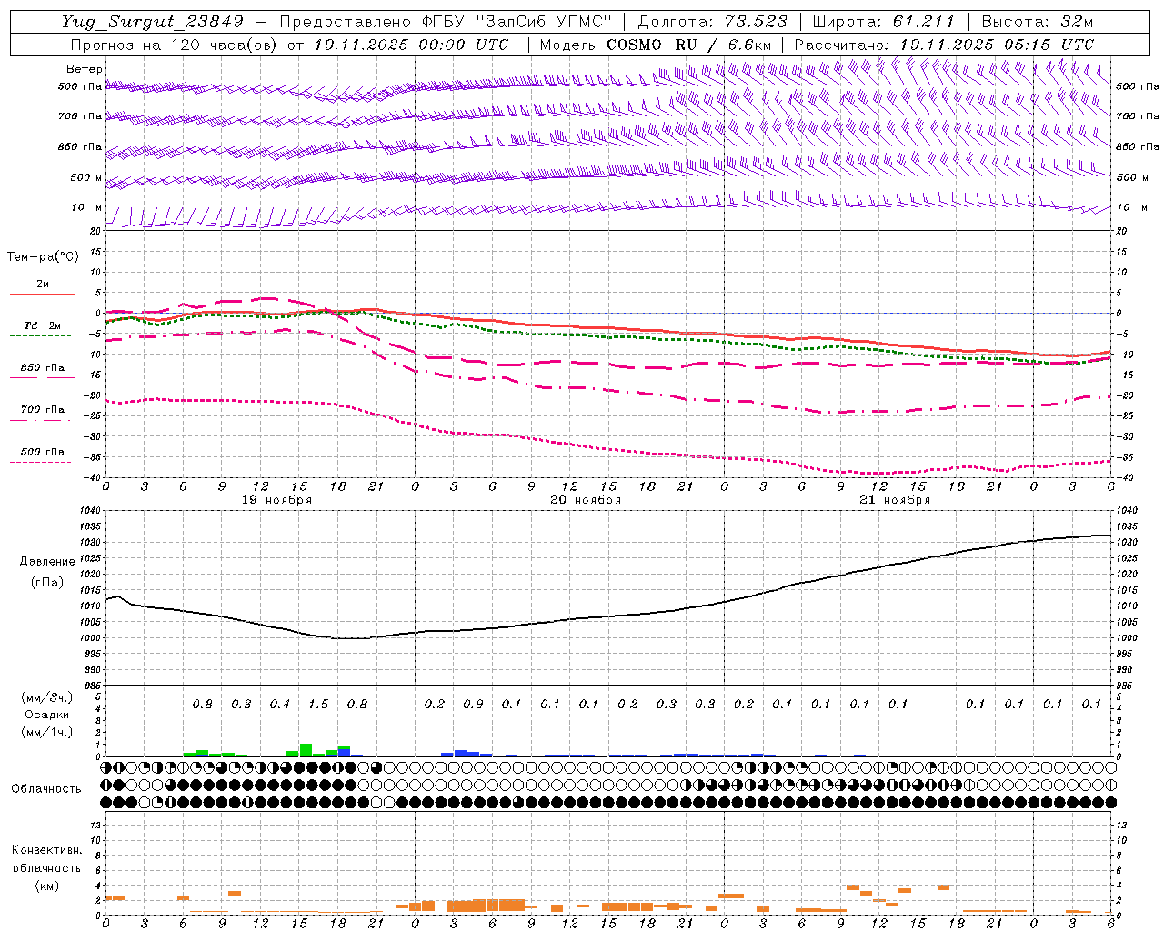Image resolution: width=1164 pixels, height=931 pixels.
Task: Click the 0.4 three-hour precipitation value
Action: click(x=280, y=705)
